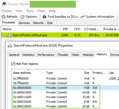
Task: Click the Options toolbar button
Action: pos(29,17)
